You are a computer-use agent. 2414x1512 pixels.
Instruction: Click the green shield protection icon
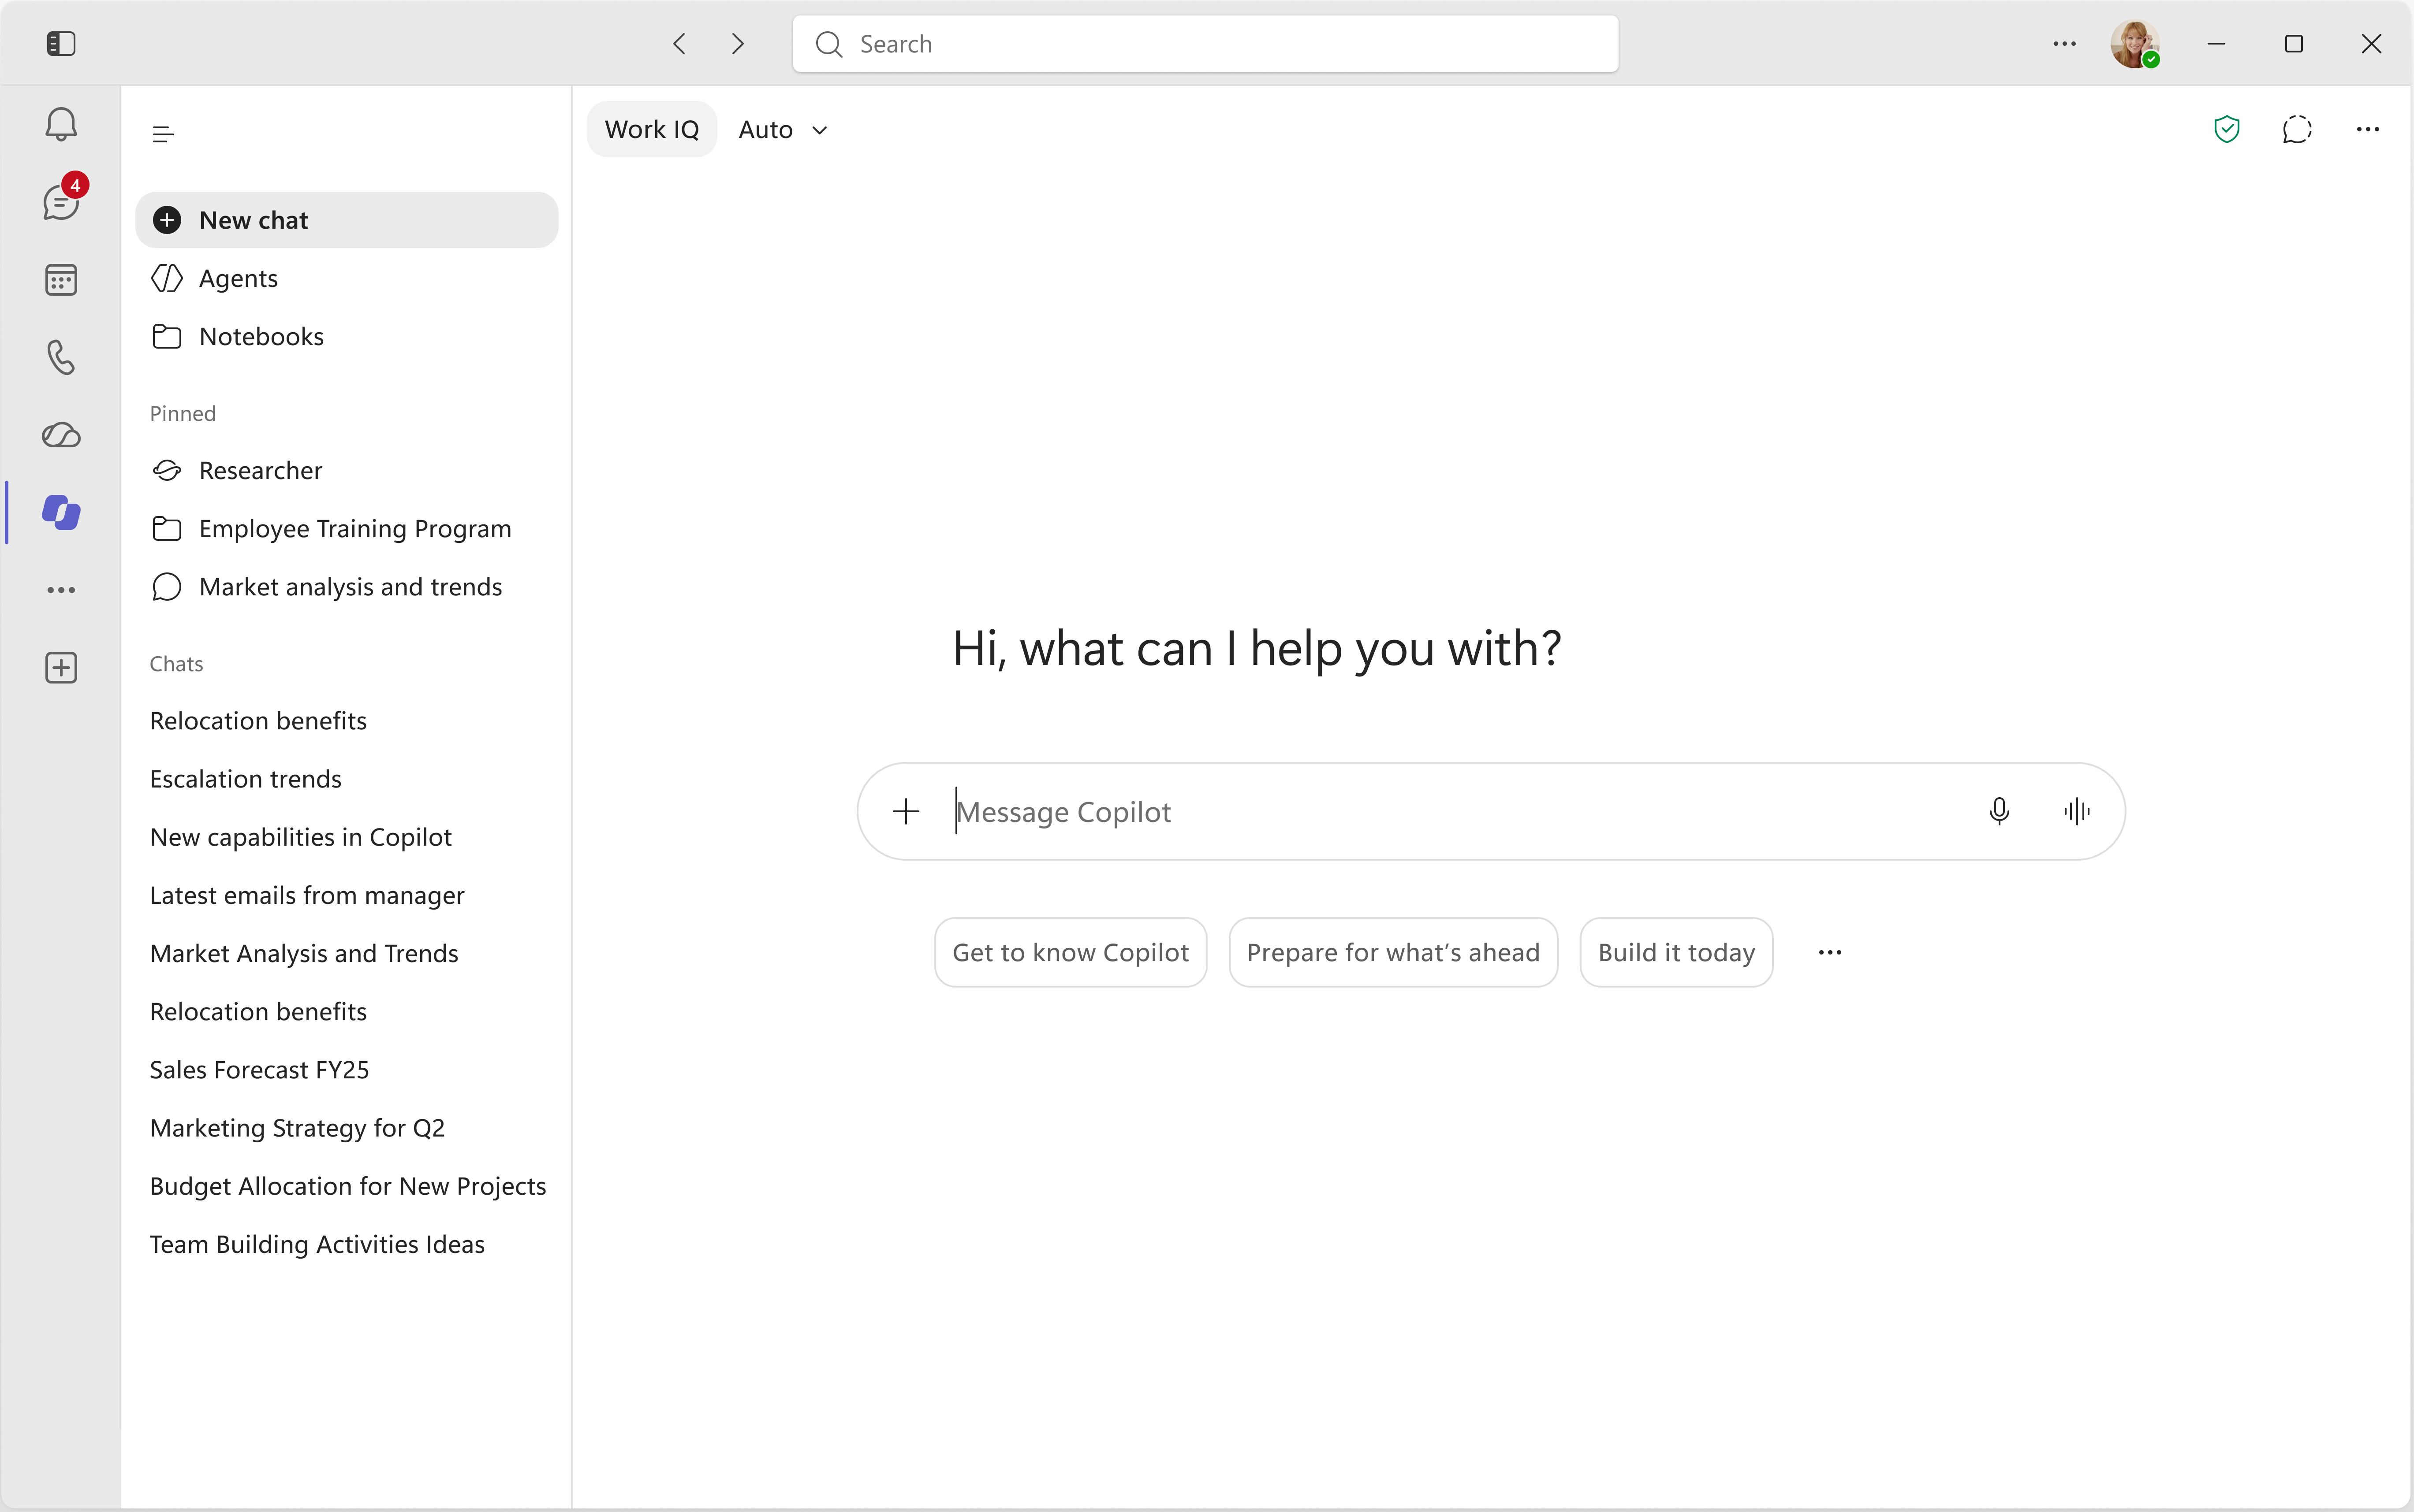pyautogui.click(x=2227, y=129)
